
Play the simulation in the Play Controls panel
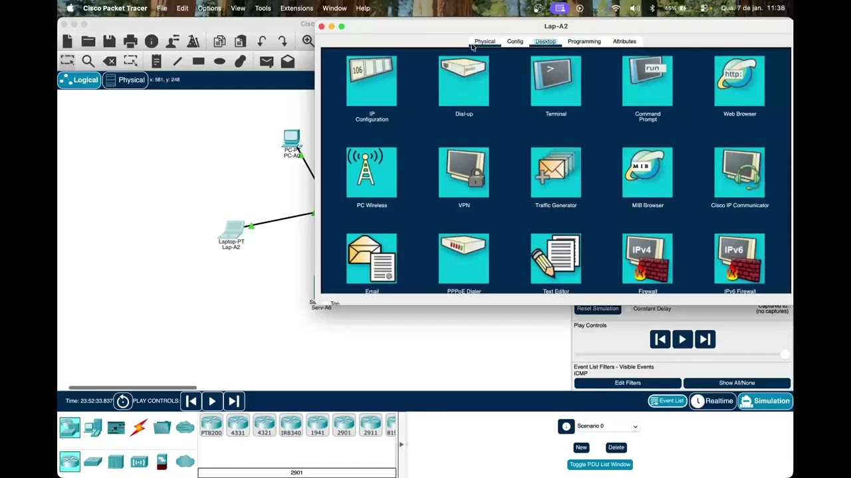pos(682,339)
